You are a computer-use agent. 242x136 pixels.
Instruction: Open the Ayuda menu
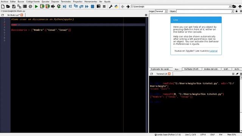107,2
